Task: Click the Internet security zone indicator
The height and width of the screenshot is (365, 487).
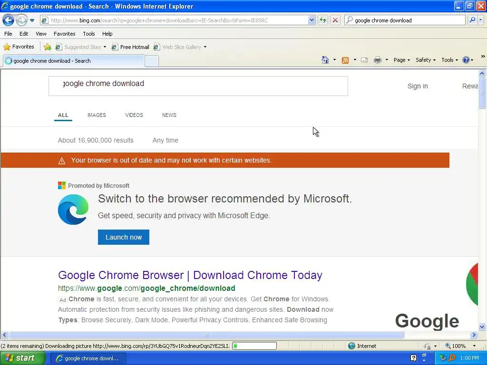Action: point(362,346)
